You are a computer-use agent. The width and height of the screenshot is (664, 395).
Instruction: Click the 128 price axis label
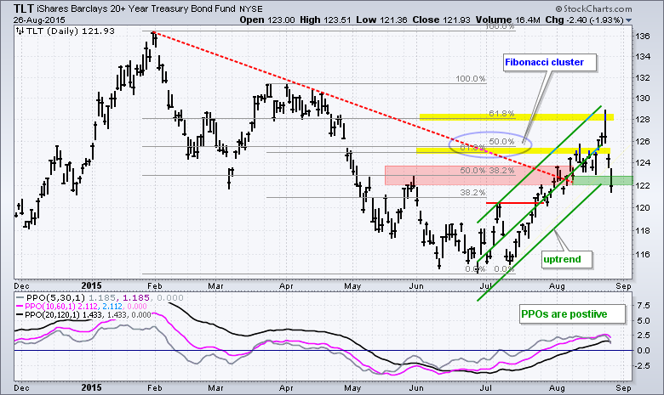643,120
